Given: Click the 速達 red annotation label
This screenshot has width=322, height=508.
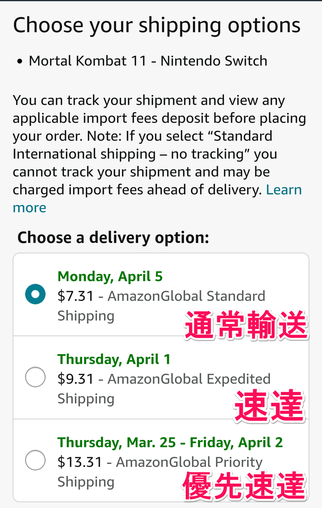Looking at the screenshot, I should click(x=270, y=405).
